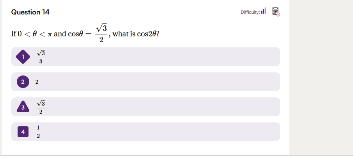This screenshot has height=158, width=353.
Task: Click the purple triangle badge numbered 3
Action: pyautogui.click(x=23, y=107)
